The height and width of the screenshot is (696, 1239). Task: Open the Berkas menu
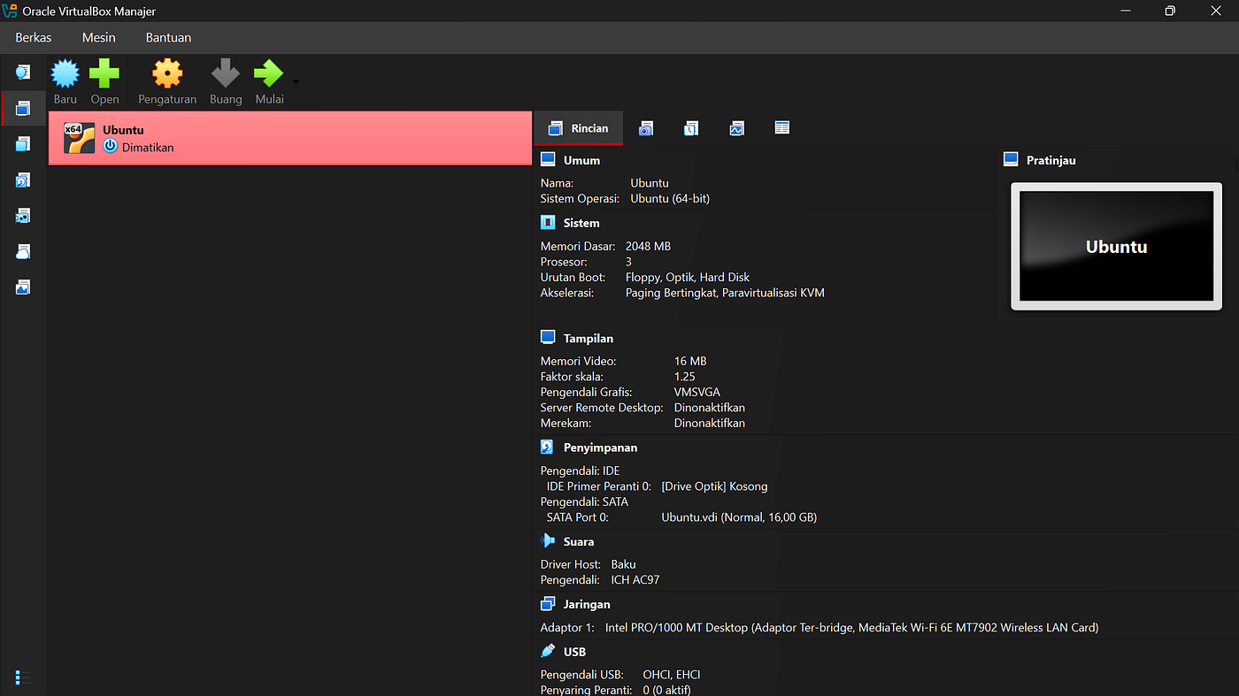[34, 37]
